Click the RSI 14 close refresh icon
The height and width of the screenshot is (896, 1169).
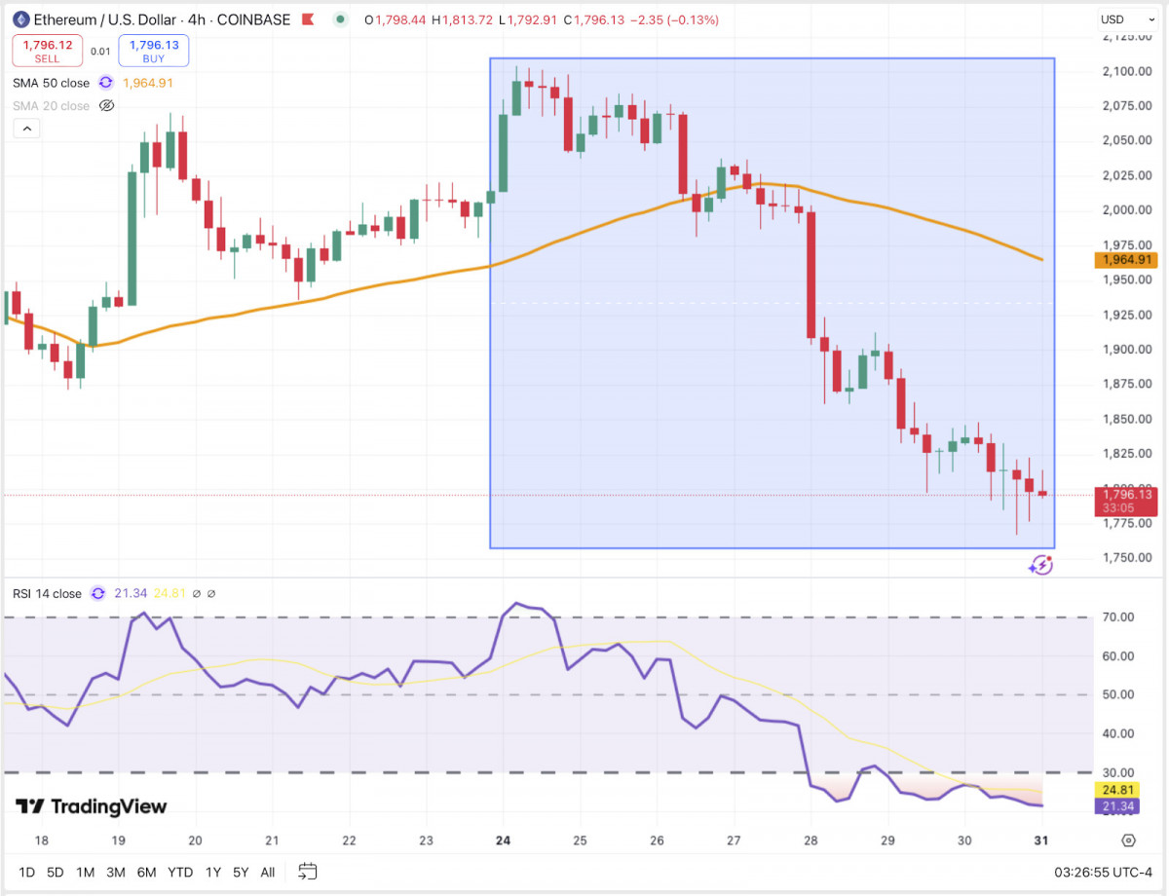(97, 593)
